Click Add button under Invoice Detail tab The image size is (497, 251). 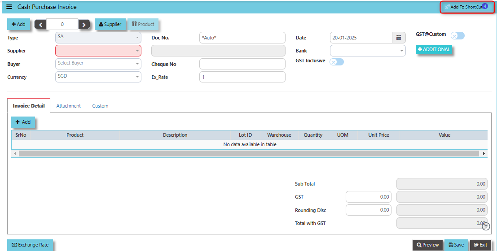[23, 122]
